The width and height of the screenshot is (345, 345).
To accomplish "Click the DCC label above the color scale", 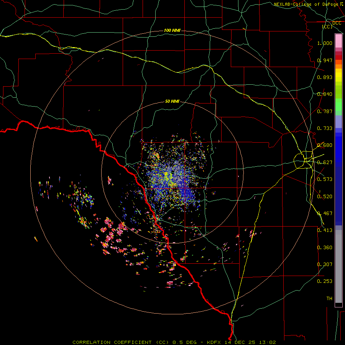I will (x=337, y=23).
